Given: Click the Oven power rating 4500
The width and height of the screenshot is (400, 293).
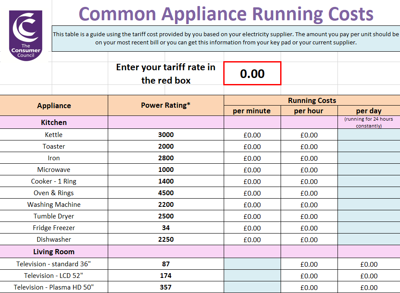Looking at the screenshot, I should pyautogui.click(x=166, y=193).
